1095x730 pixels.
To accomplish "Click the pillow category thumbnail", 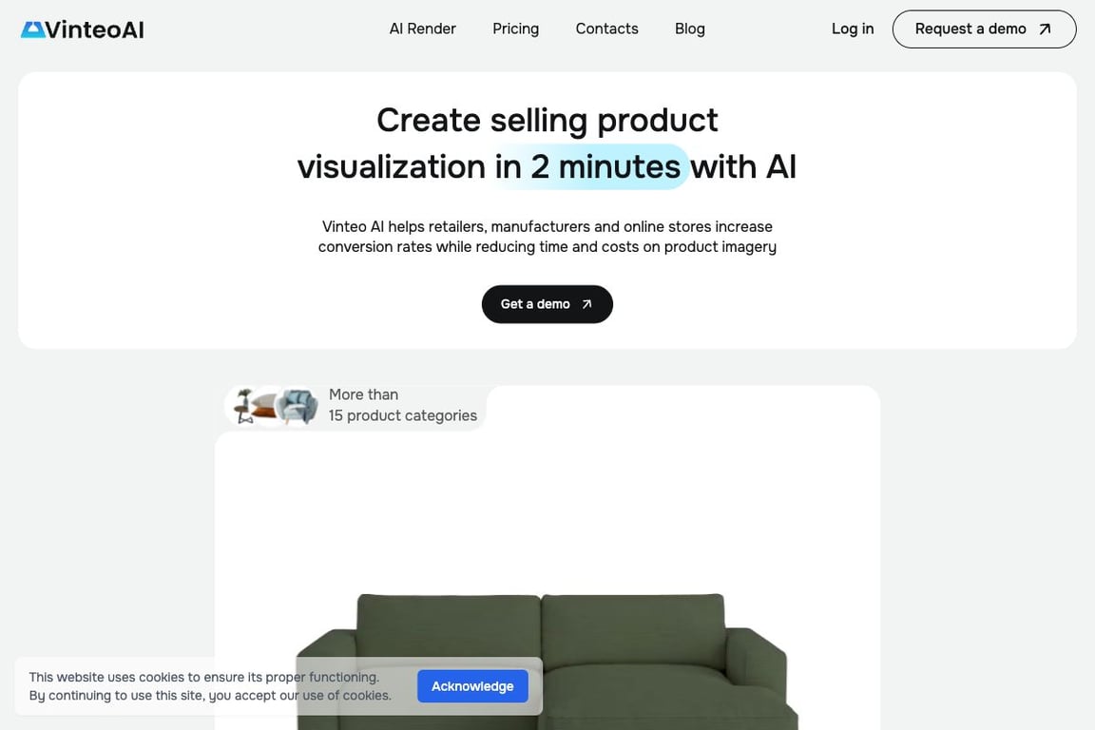I will 265,407.
